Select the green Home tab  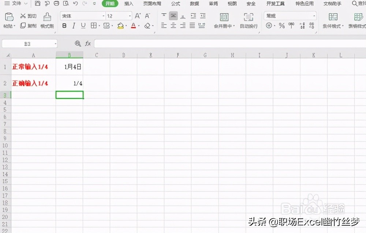pos(110,4)
